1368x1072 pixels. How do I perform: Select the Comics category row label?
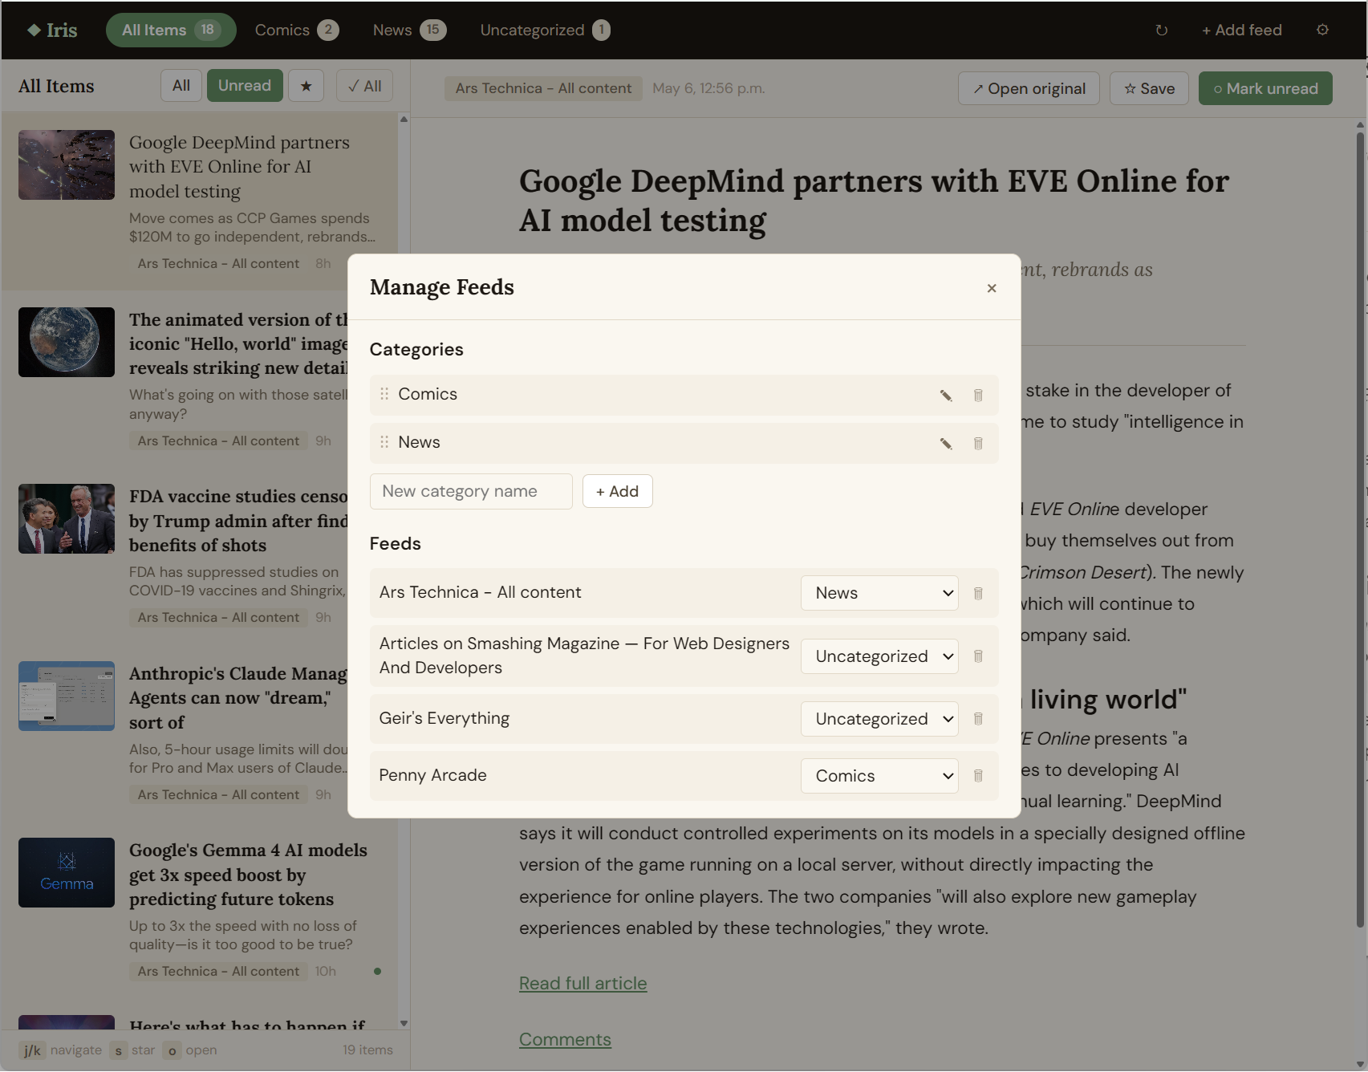428,394
